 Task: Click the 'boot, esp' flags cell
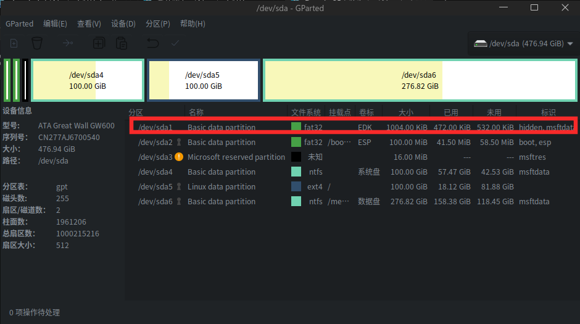[535, 142]
